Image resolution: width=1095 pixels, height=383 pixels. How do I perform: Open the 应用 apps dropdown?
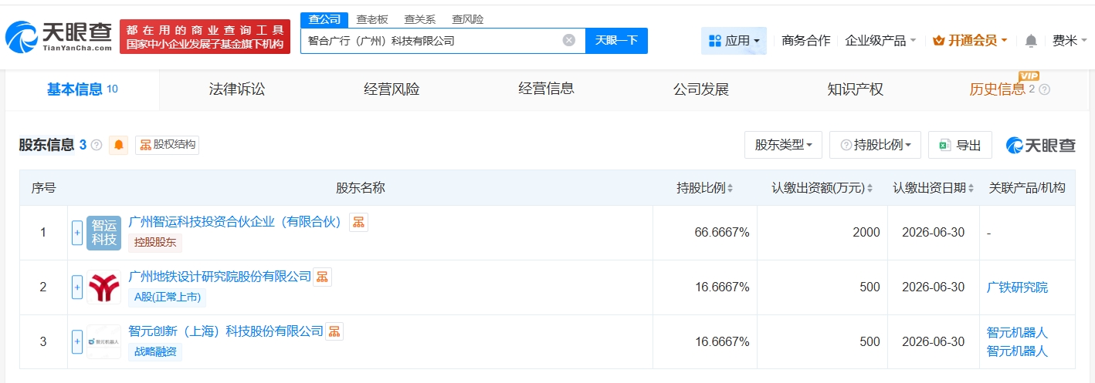[x=734, y=41]
